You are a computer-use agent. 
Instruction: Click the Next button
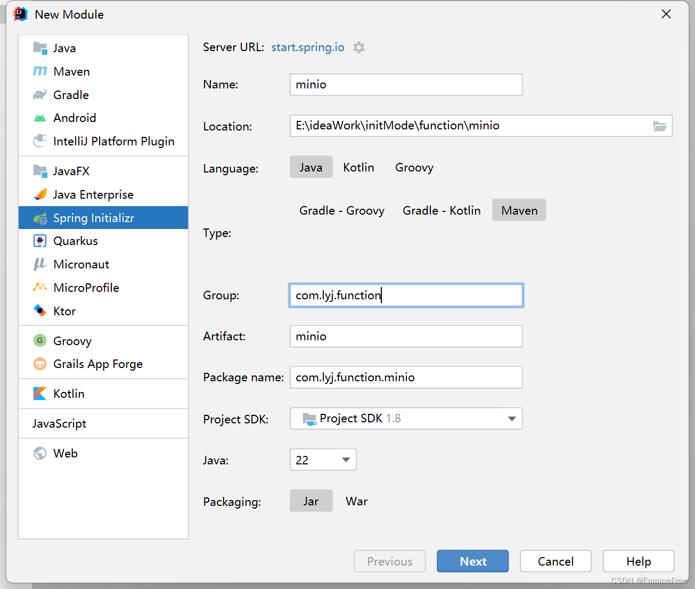tap(473, 561)
